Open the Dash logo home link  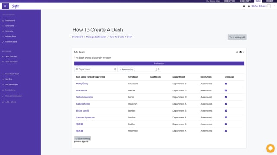pos(15,6)
